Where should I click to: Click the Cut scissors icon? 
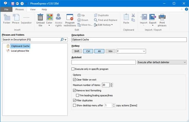coord(133,15)
